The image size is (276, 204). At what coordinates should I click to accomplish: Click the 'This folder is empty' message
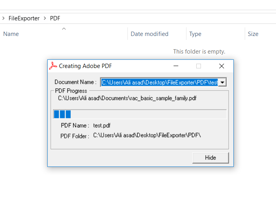tap(199, 52)
